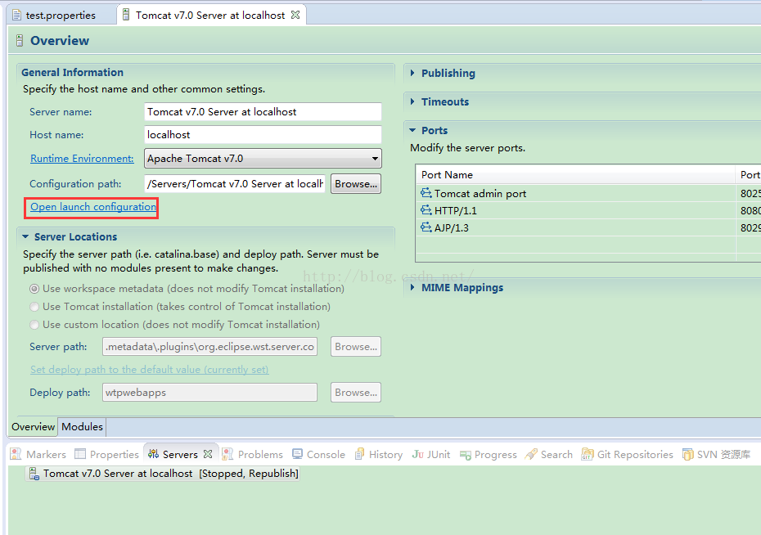This screenshot has width=761, height=535.
Task: Select Use workspace metadata radio button
Action: (34, 289)
